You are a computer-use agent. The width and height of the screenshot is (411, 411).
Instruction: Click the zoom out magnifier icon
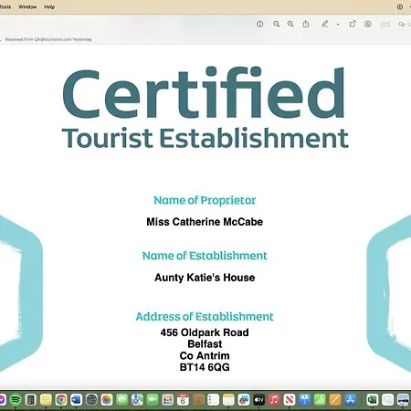276,24
